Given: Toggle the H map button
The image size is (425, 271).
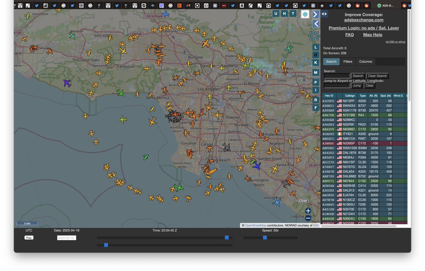Looking at the screenshot, I should [x=284, y=13].
